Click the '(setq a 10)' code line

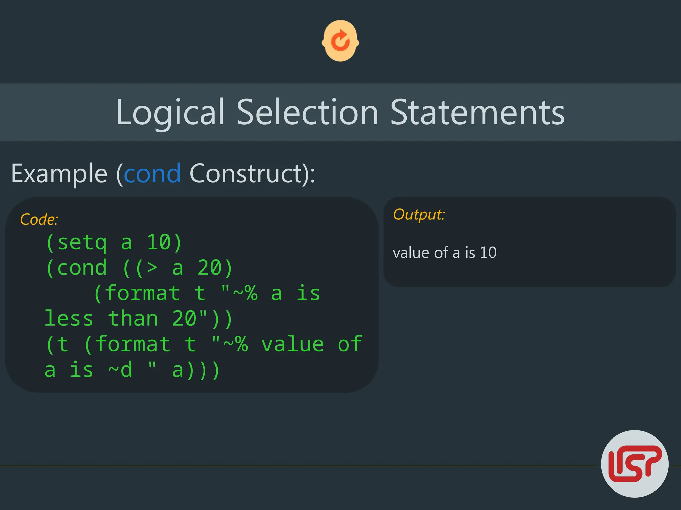tap(114, 242)
